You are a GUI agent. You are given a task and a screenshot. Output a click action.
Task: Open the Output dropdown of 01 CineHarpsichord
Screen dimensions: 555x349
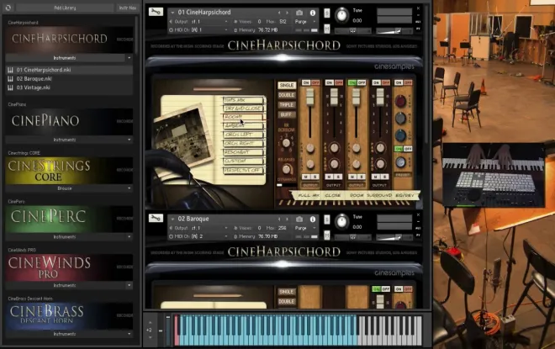click(199, 22)
